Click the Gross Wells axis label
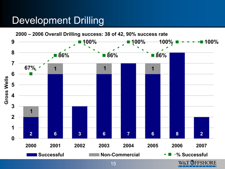The width and height of the screenshot is (225, 169). [x=6, y=90]
